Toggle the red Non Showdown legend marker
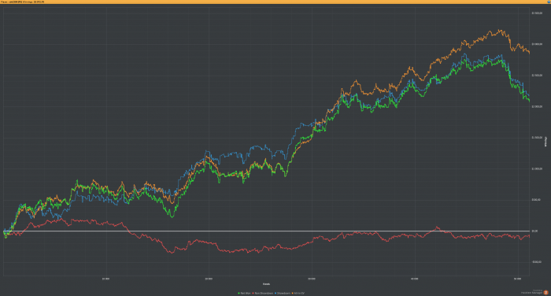 253,293
